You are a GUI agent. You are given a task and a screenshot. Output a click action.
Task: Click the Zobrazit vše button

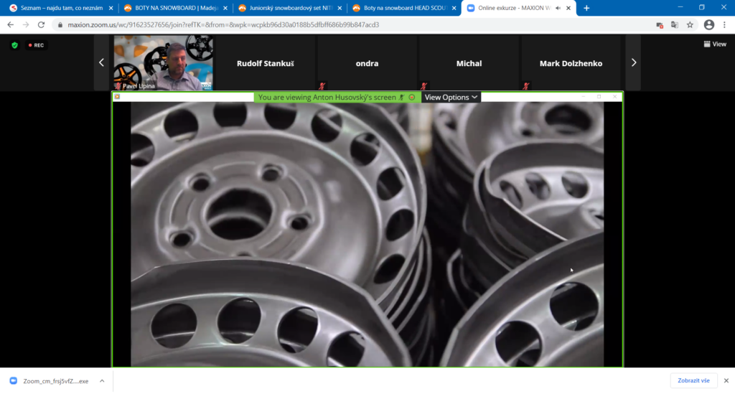click(693, 381)
